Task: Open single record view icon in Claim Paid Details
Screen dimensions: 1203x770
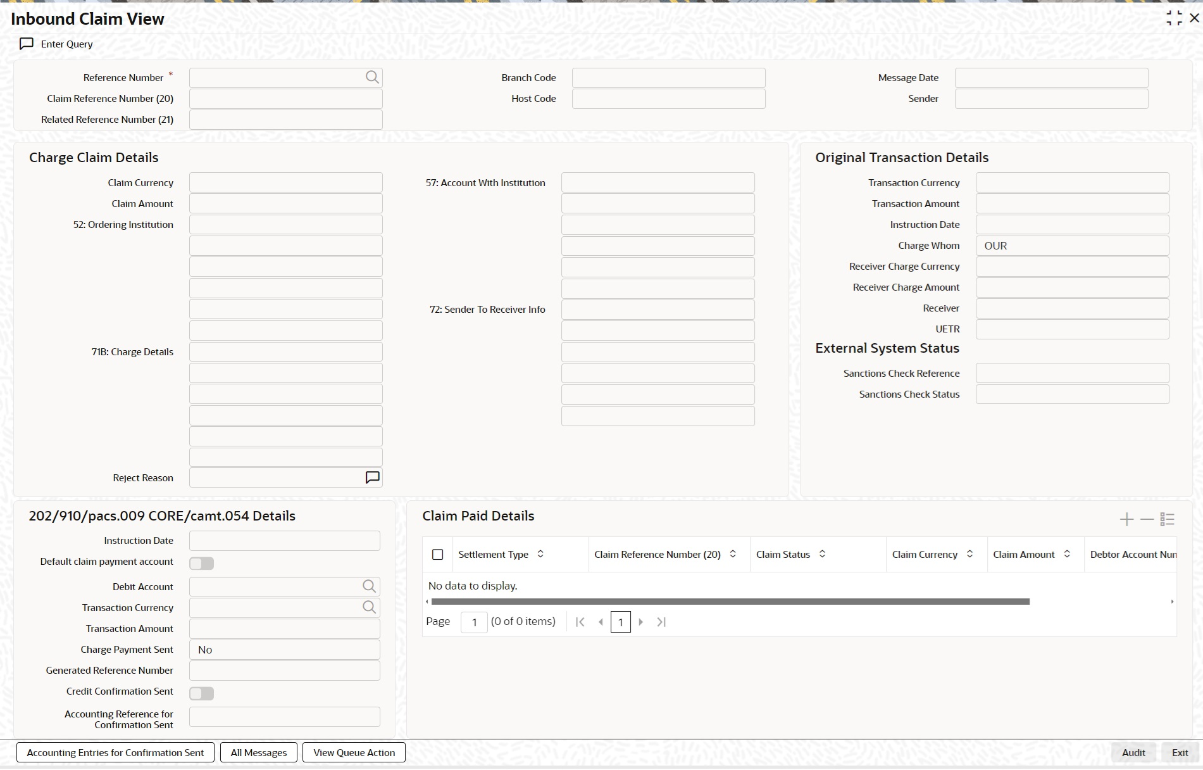Action: pos(1168,519)
